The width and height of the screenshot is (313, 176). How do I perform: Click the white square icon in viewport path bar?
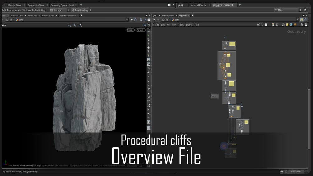(149, 20)
